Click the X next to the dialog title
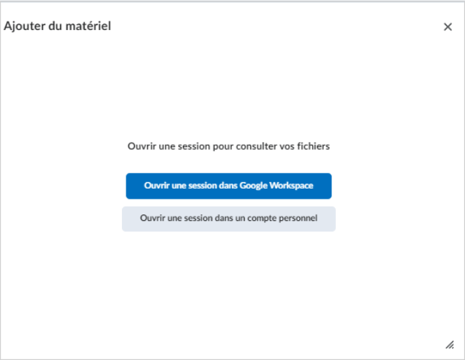Viewport: 465px width, 360px height. 448,27
